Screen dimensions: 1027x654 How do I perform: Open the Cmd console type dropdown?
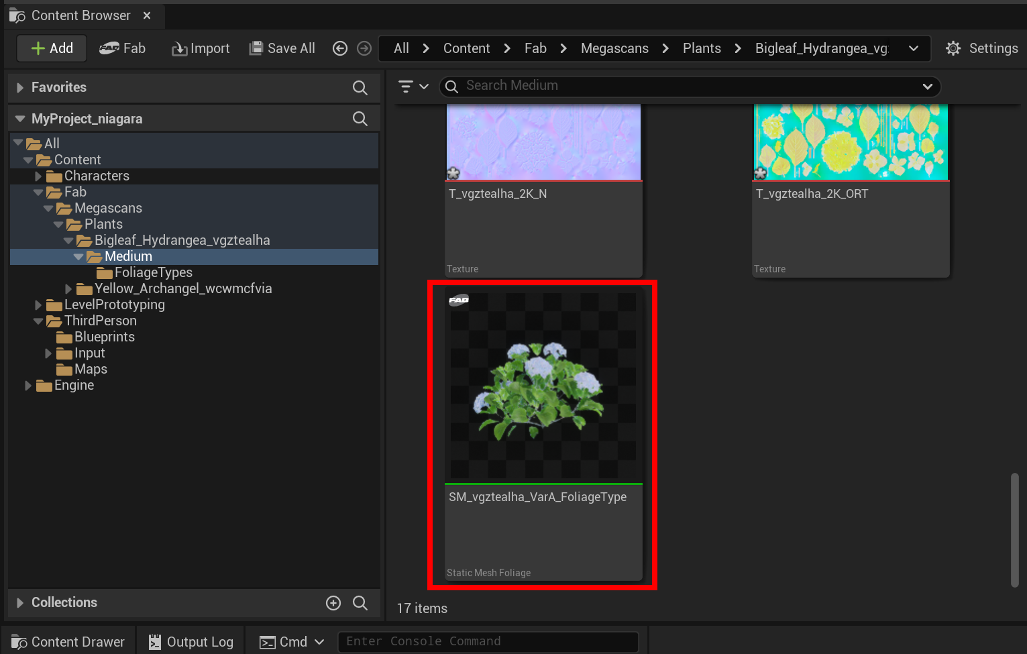pos(292,642)
